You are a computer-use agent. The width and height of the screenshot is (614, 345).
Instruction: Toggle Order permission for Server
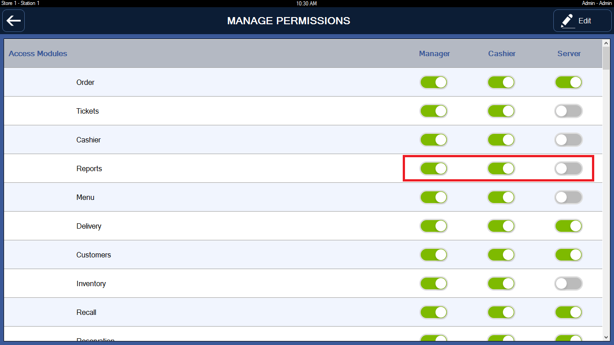point(569,82)
